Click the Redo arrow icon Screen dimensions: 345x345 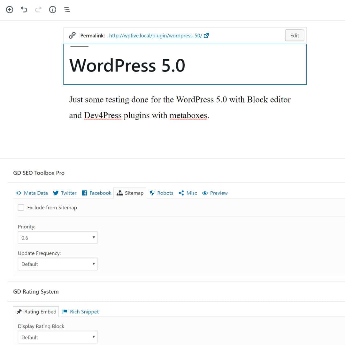pos(38,10)
